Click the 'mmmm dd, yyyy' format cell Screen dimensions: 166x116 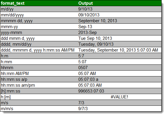coord(39,21)
